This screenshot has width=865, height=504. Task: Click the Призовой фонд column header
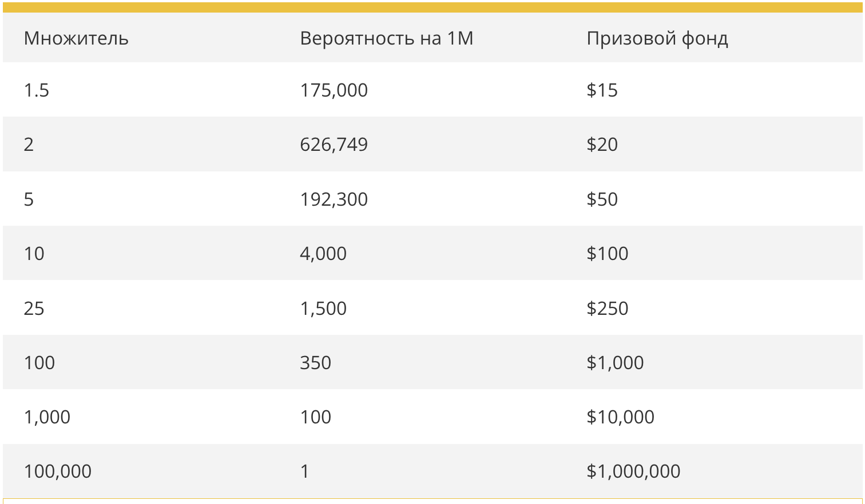(x=657, y=38)
